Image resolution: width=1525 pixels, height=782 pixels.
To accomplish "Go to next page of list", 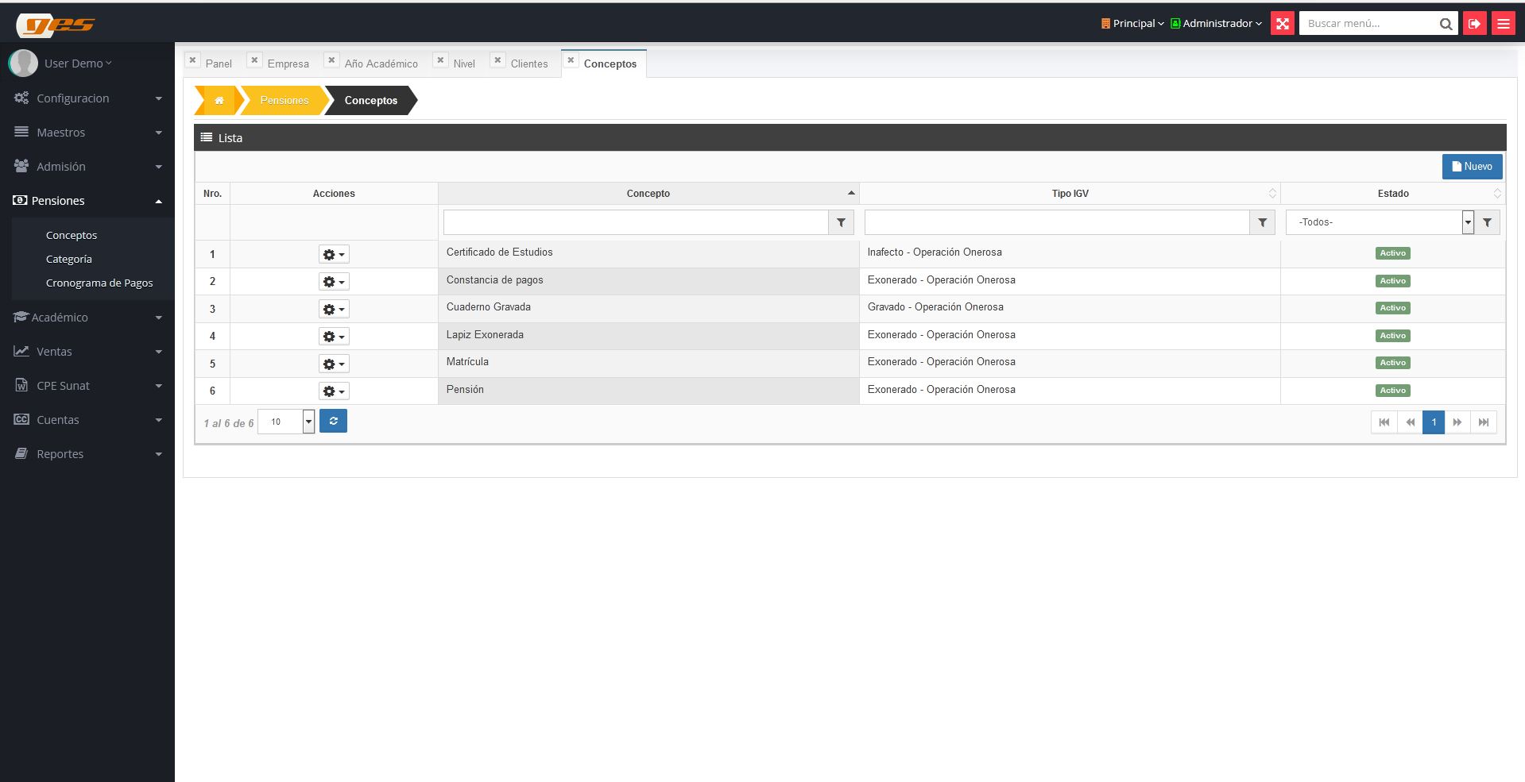I will [x=1457, y=422].
